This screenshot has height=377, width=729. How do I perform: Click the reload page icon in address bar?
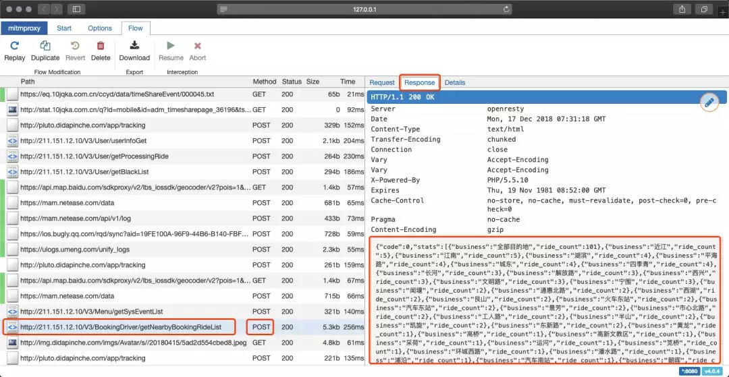point(506,9)
